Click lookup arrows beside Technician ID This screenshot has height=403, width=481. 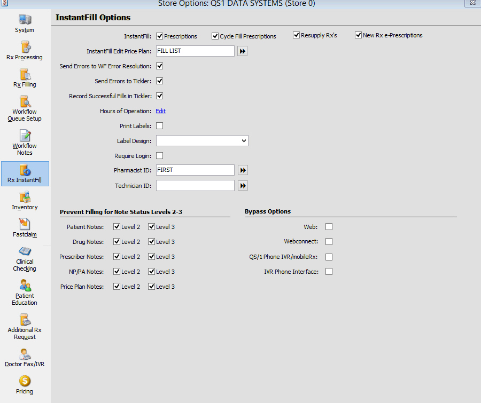243,186
